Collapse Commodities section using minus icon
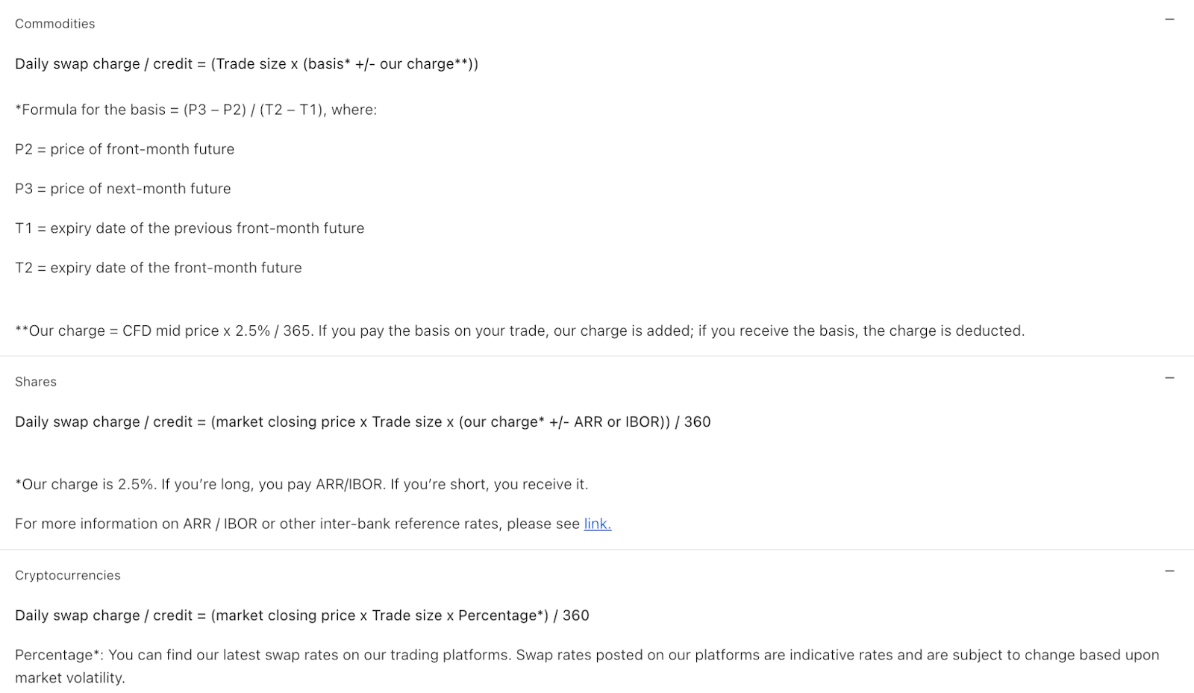Screen dimensions: 1194x693 coord(1169,19)
